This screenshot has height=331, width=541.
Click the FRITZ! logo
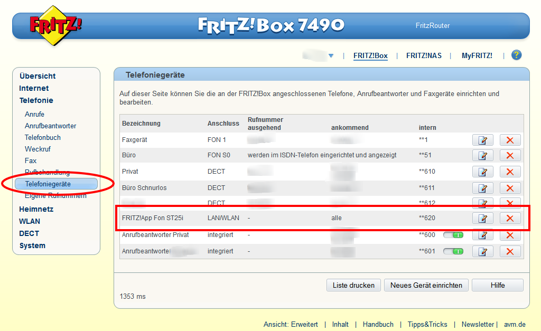point(54,25)
